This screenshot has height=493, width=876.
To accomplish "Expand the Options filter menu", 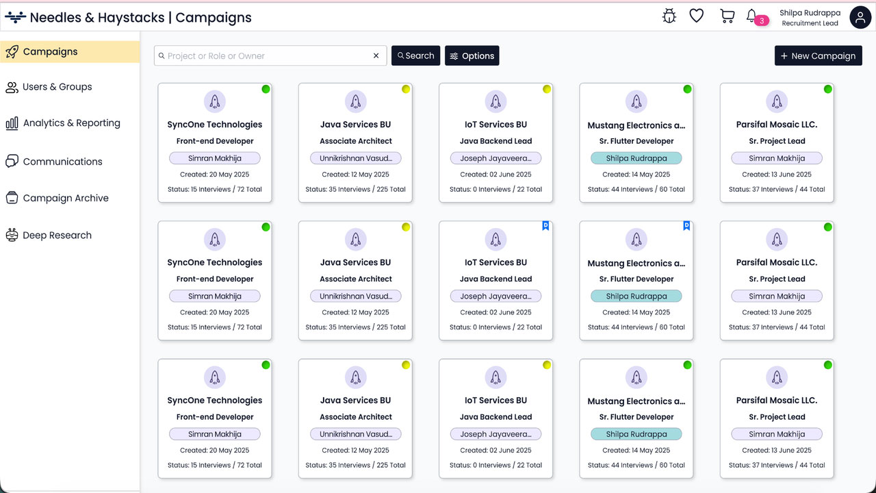I will (x=472, y=56).
